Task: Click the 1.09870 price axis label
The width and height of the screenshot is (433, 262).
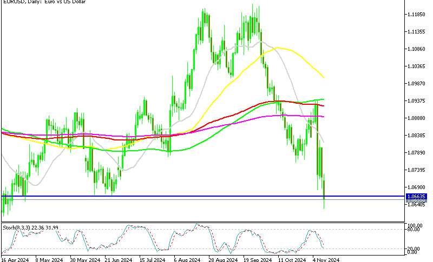Action: click(x=416, y=84)
